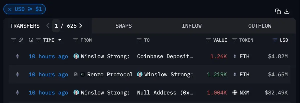The height and width of the screenshot is (103, 300).
Task: Copy transfers using the copy icon
Action: [278, 11]
